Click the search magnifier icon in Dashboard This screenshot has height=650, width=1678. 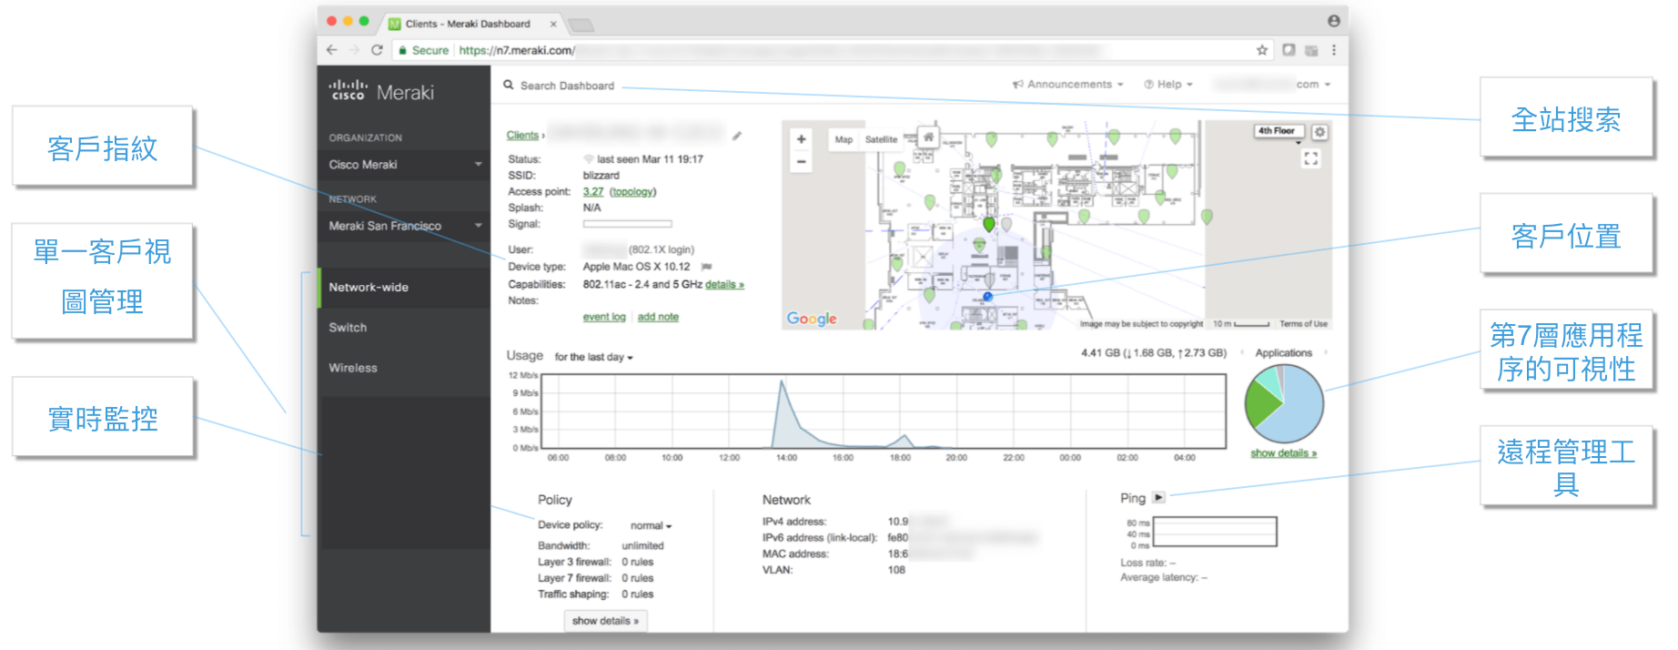pos(509,85)
